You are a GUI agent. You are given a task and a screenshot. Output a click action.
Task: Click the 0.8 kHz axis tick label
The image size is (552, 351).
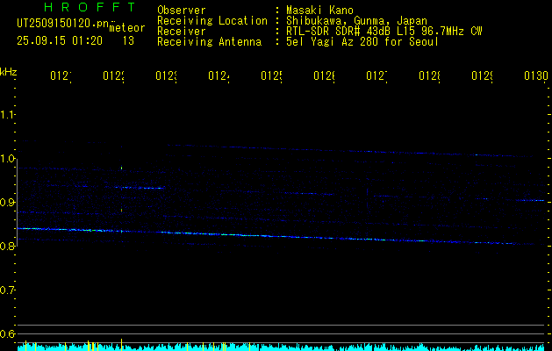coord(7,246)
